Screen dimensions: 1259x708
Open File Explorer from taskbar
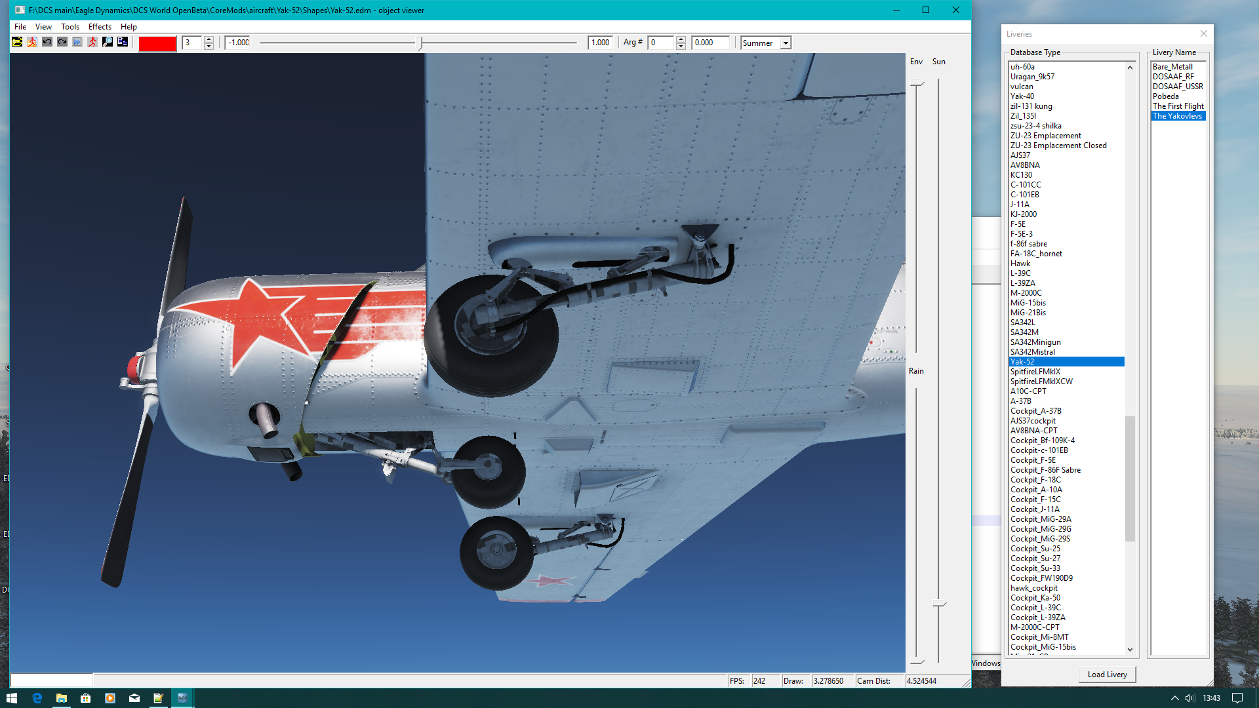(x=61, y=698)
